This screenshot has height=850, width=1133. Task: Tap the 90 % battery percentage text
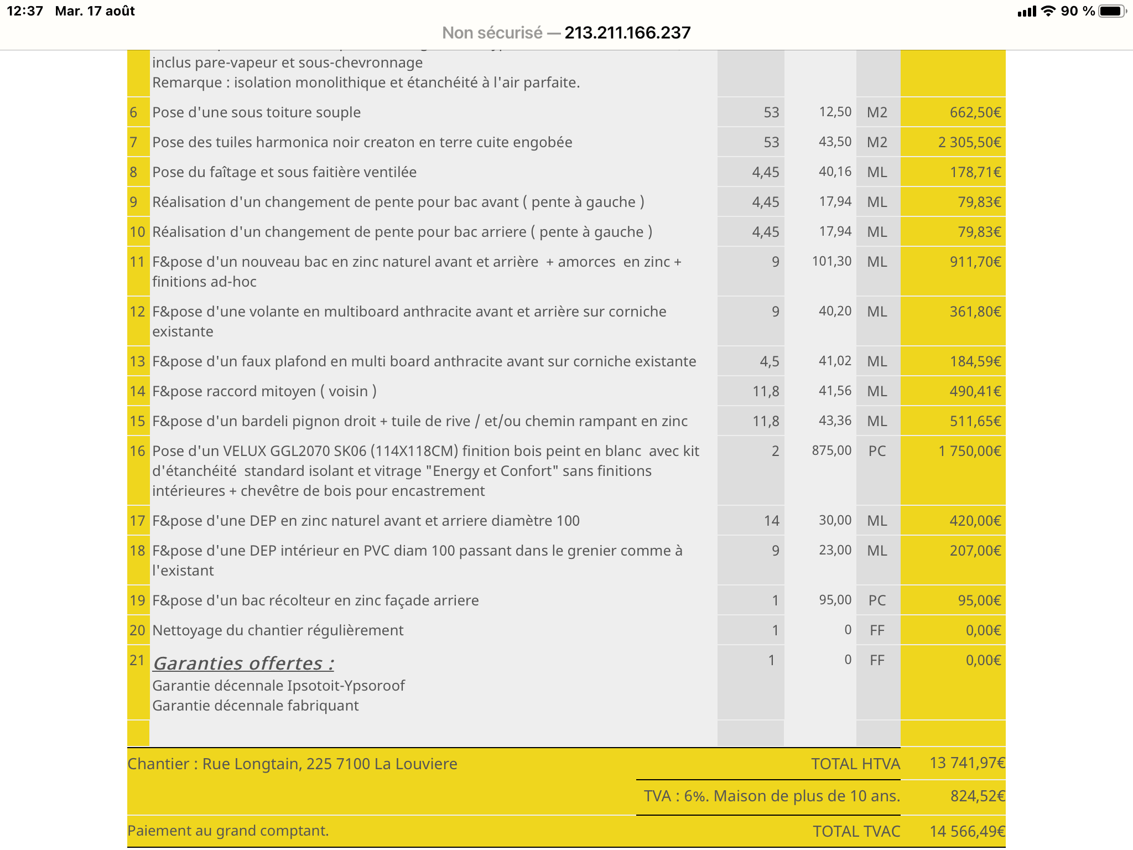1078,11
